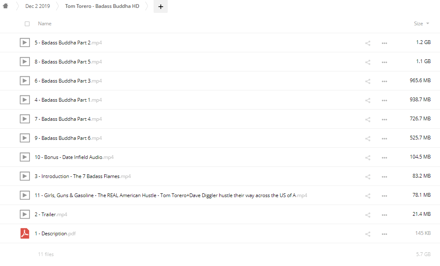Open file 4 - Badass Buddha Part 1.mp4
This screenshot has height=266, width=440.
[68, 100]
